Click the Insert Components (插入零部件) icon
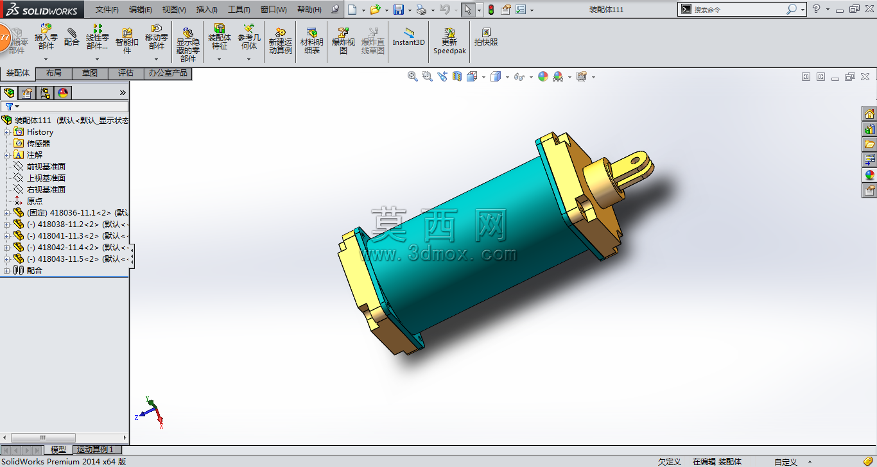Image resolution: width=877 pixels, height=467 pixels. pyautogui.click(x=46, y=38)
